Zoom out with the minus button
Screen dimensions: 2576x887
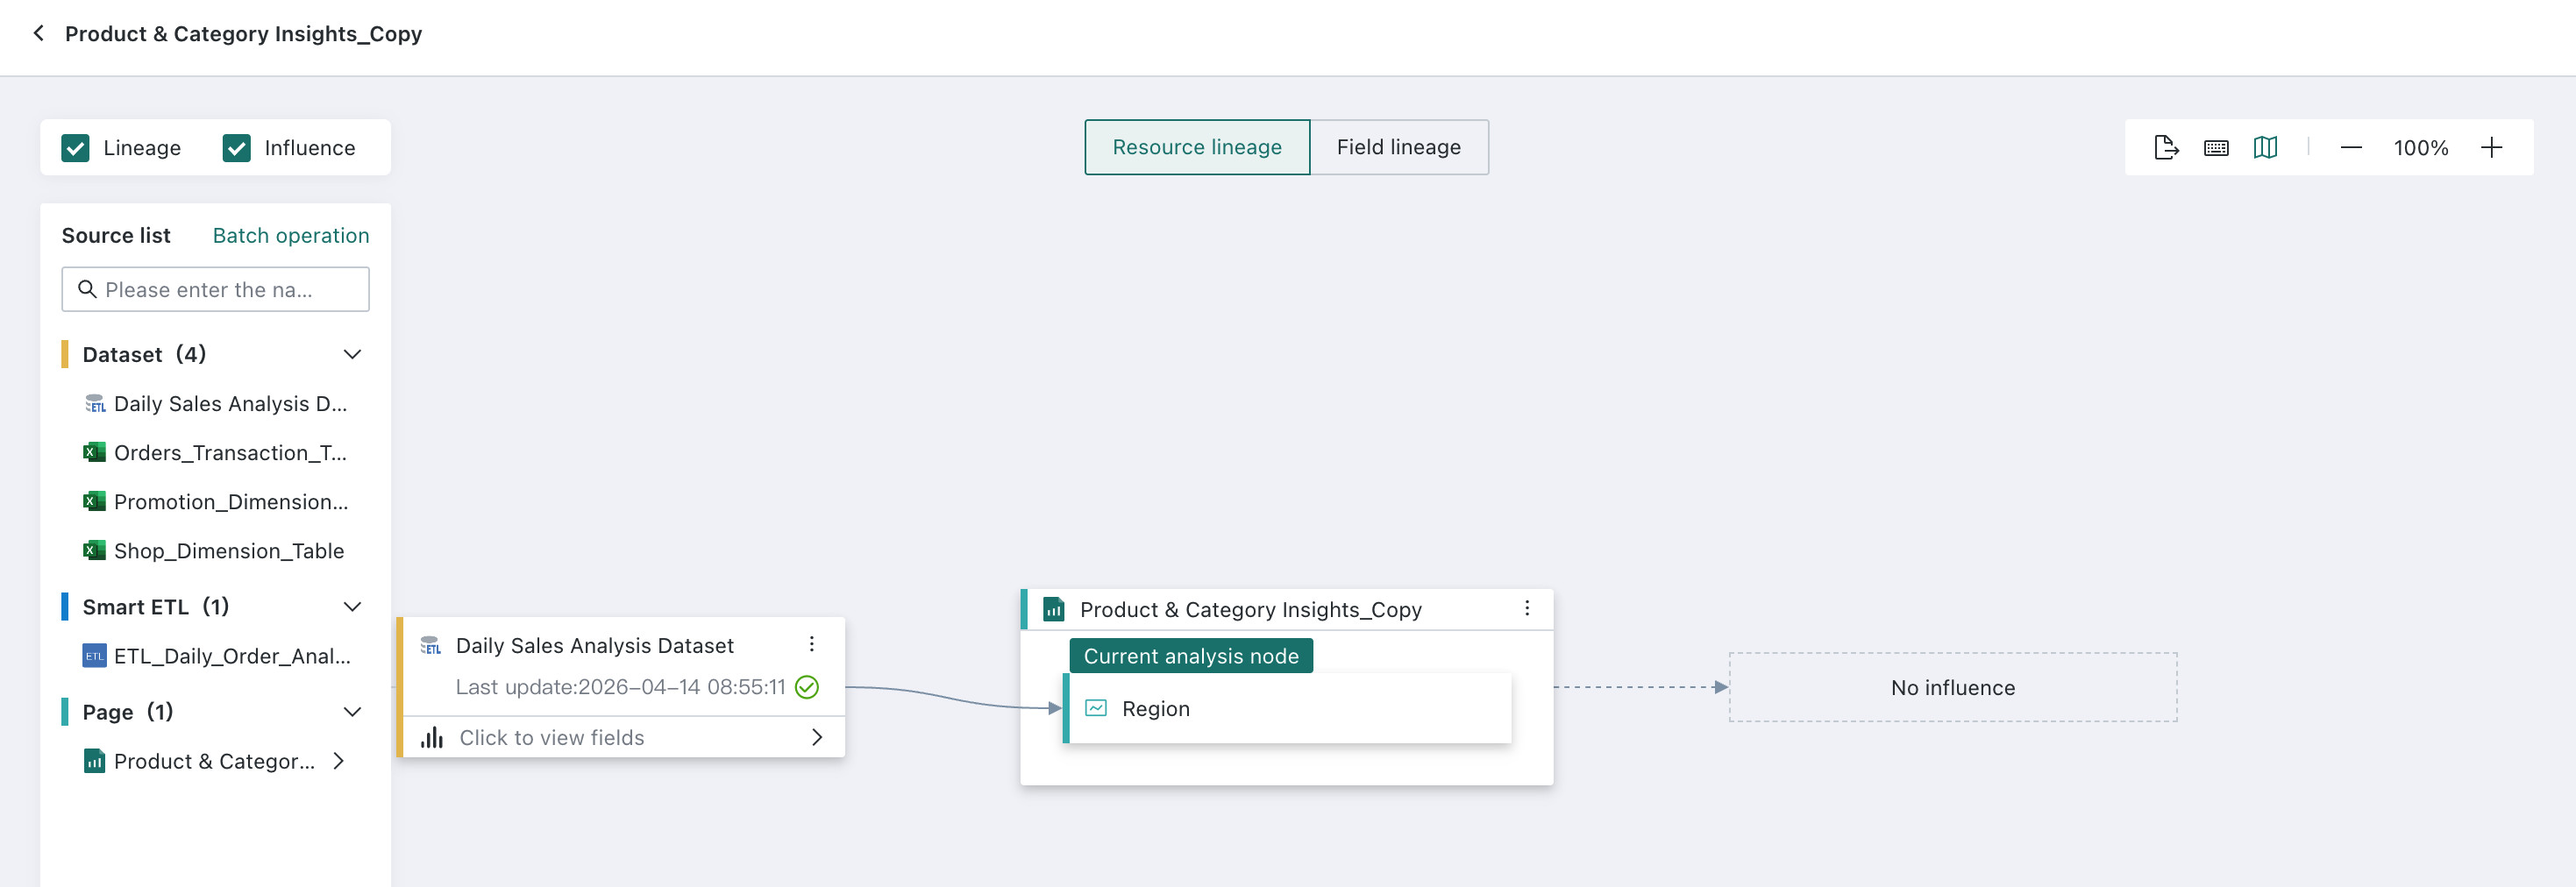[x=2350, y=148]
